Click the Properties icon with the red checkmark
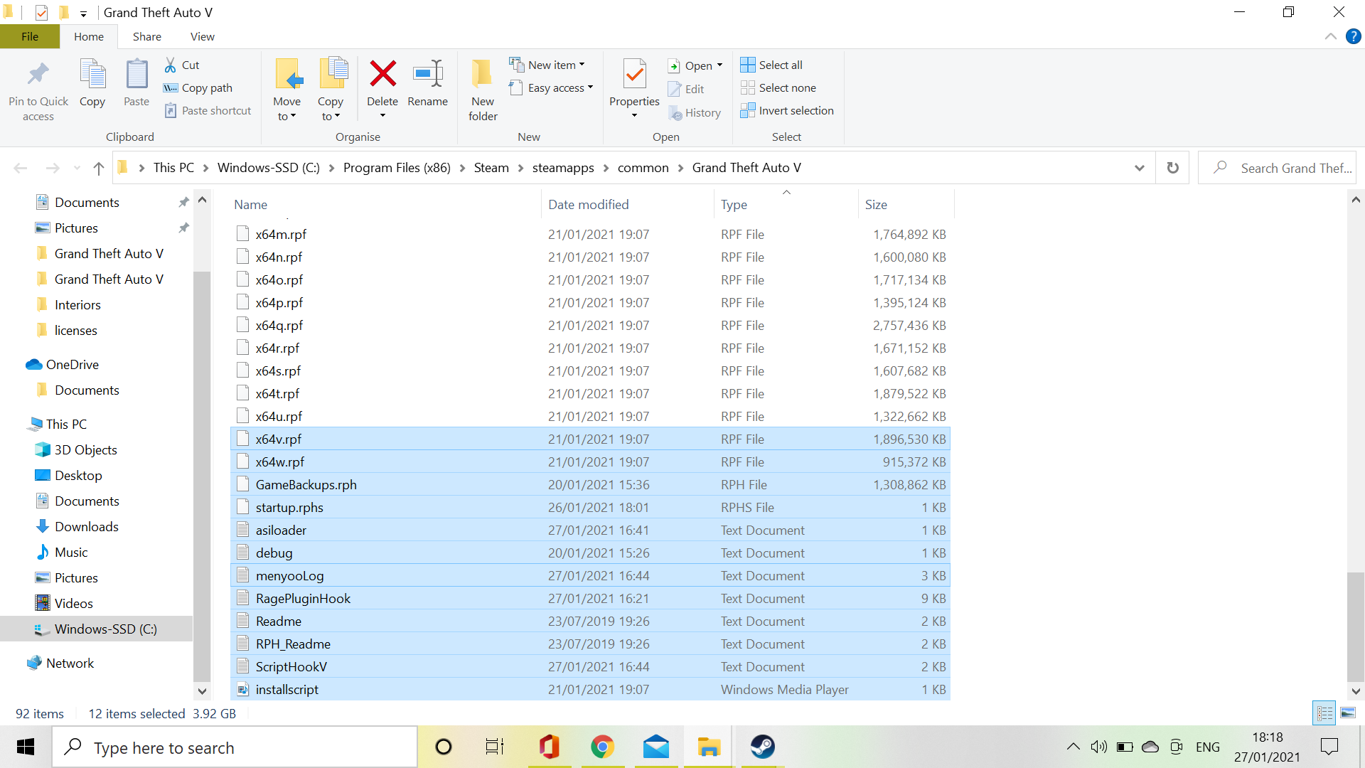The height and width of the screenshot is (768, 1365). (x=634, y=74)
